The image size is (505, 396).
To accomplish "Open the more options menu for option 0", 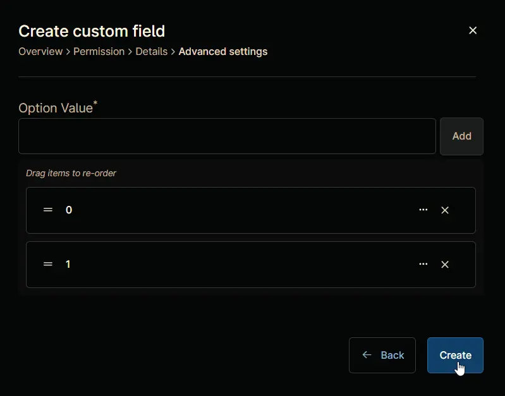I will [423, 210].
